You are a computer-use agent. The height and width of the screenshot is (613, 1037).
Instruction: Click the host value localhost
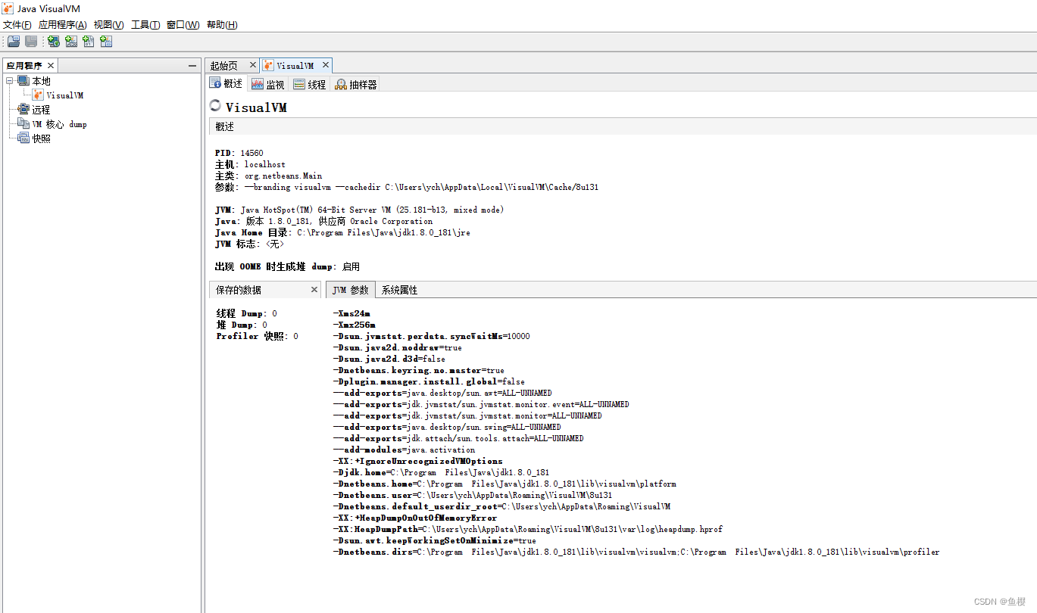[x=264, y=164]
